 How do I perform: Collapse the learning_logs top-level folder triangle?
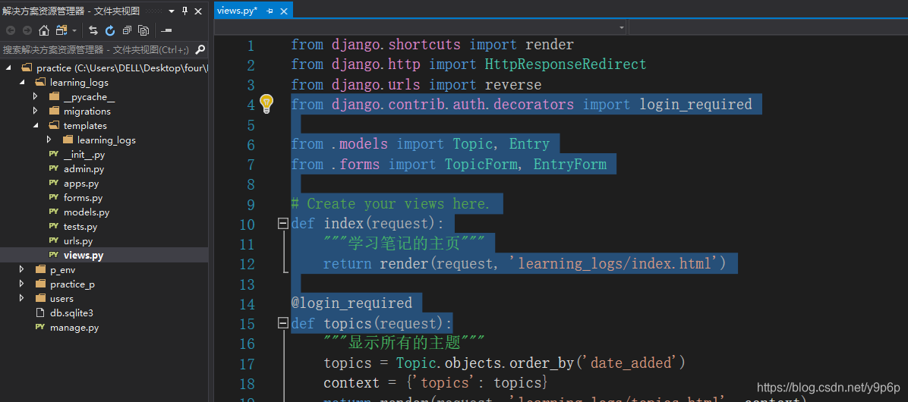[x=22, y=82]
